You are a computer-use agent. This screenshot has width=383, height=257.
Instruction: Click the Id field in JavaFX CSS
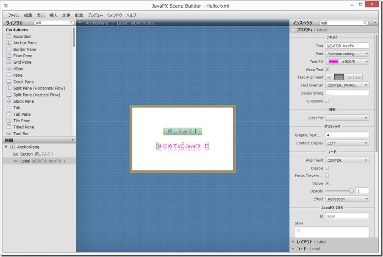tap(347, 216)
